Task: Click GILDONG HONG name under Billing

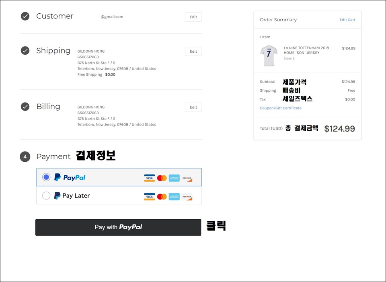Action: pyautogui.click(x=91, y=107)
